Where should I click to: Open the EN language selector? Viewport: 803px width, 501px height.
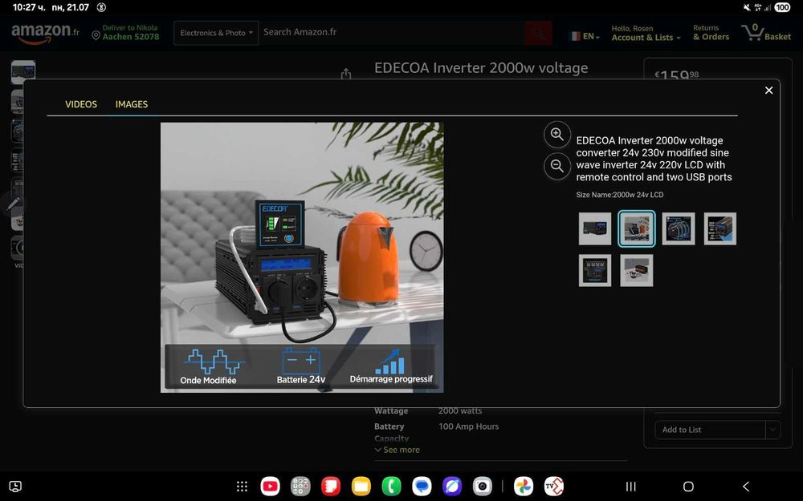[x=585, y=36]
